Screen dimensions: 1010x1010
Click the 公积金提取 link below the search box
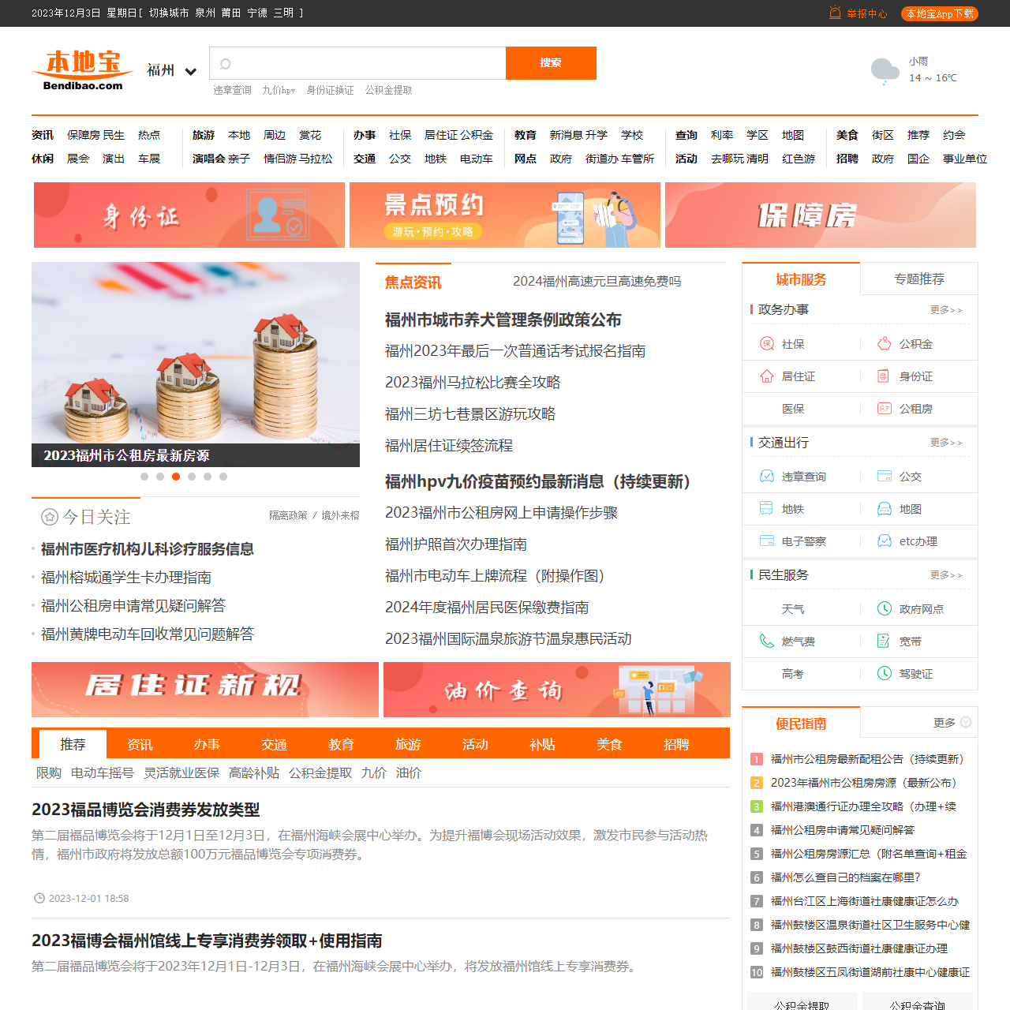click(388, 91)
